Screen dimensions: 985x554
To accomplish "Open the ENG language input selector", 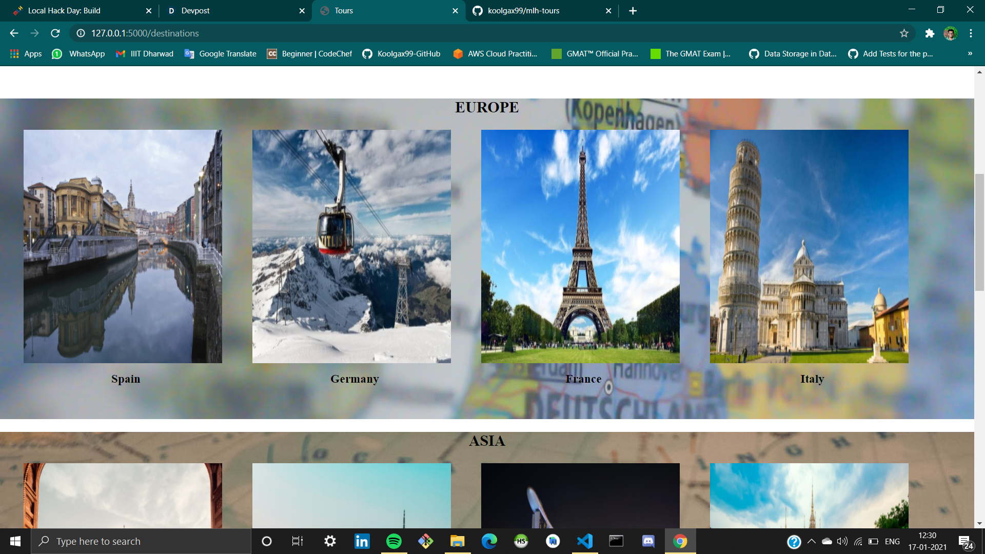I will [x=892, y=542].
